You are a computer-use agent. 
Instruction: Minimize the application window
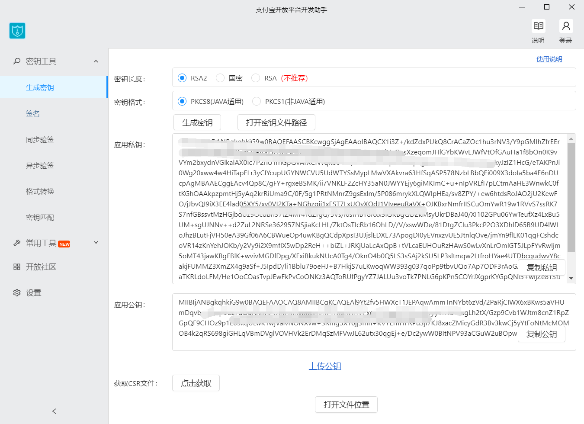click(x=522, y=7)
